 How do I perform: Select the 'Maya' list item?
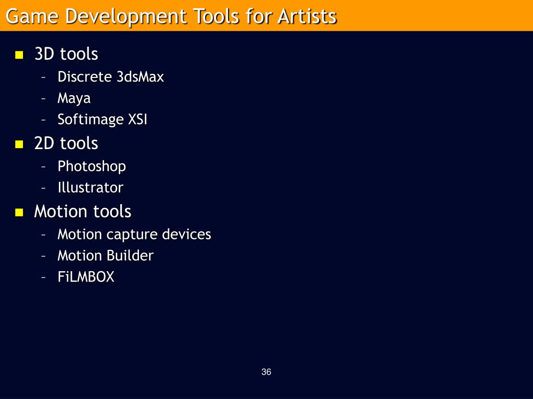pyautogui.click(x=74, y=98)
